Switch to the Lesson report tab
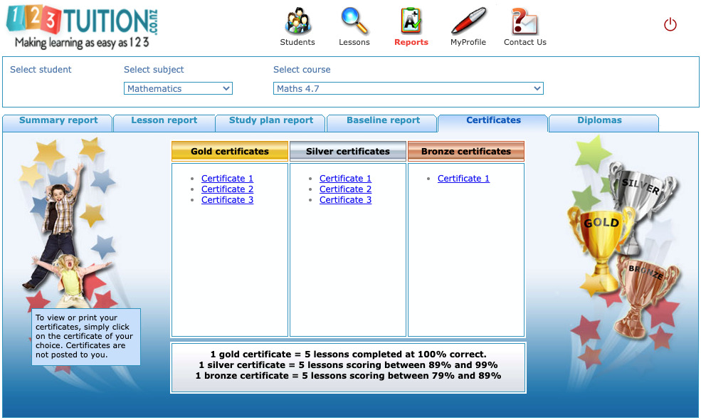The image size is (701, 420). pos(164,121)
